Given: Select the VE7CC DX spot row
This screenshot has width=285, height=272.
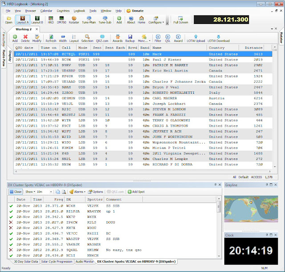Looking at the screenshot, I should point(113,233).
